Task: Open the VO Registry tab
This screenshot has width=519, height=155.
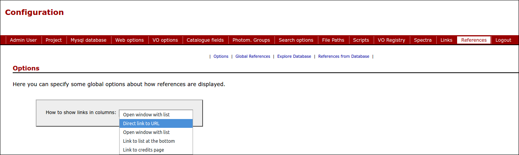Action: click(391, 40)
